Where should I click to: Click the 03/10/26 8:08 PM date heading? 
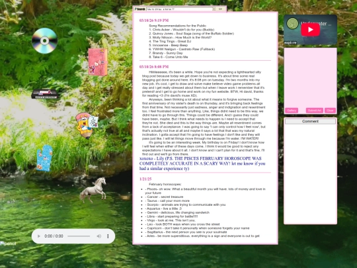[154, 67]
